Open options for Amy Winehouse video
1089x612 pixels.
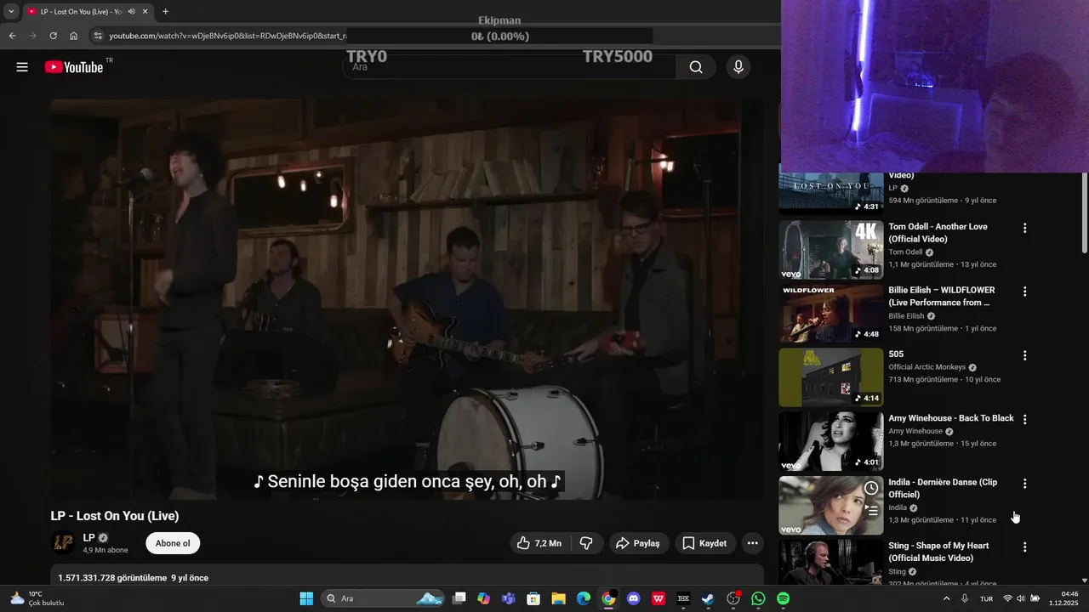tap(1024, 419)
